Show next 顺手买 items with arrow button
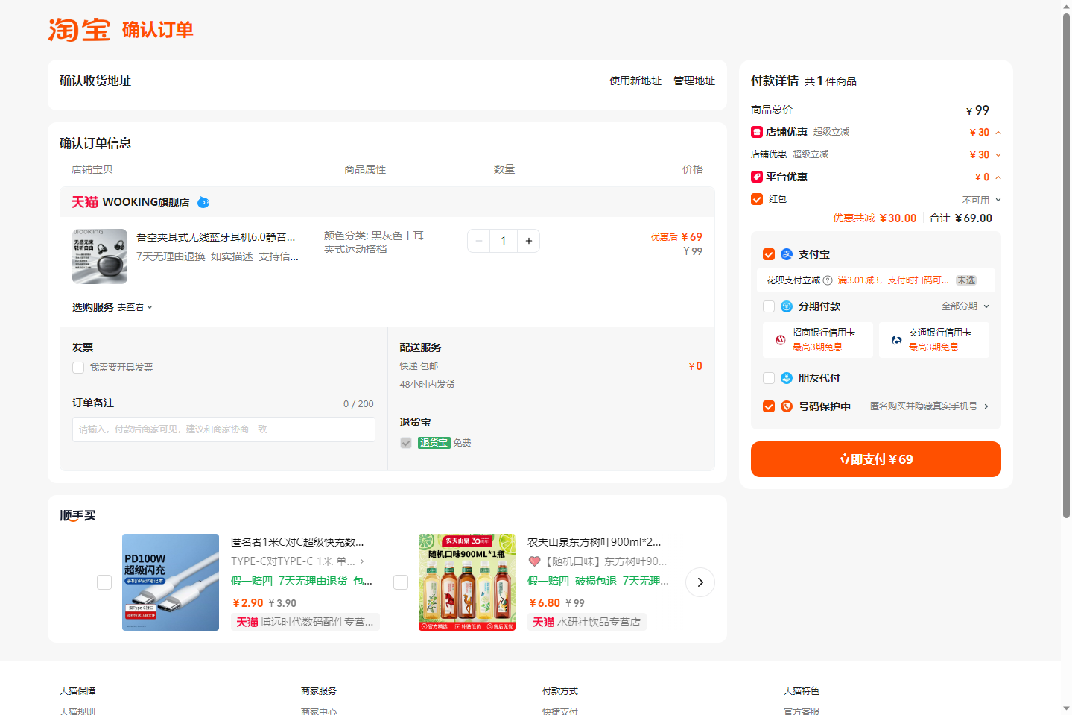The height and width of the screenshot is (715, 1072). (x=700, y=582)
